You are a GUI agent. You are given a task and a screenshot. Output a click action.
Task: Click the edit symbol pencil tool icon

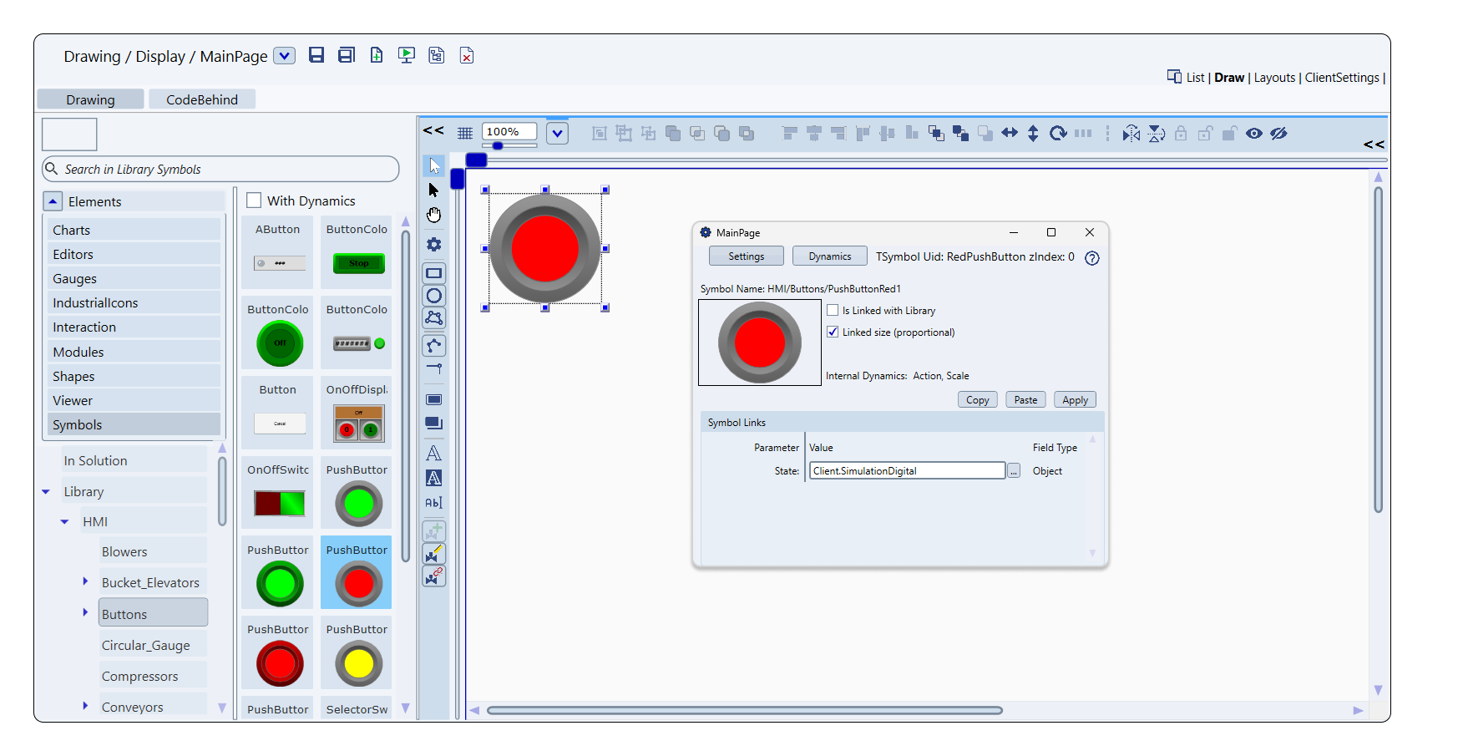click(x=434, y=554)
